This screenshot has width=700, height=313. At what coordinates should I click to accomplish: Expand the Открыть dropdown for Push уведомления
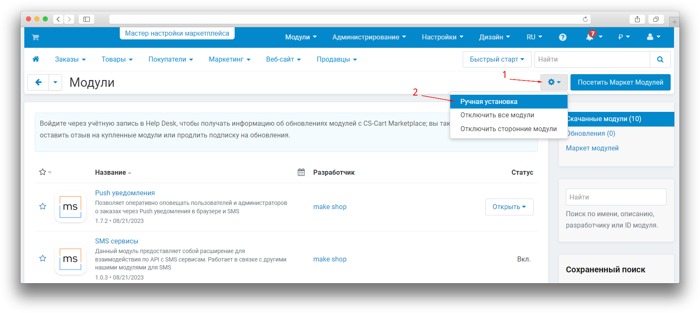tap(509, 207)
